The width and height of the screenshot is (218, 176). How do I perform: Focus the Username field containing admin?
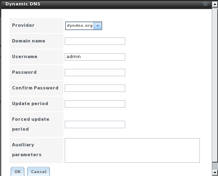(95, 57)
